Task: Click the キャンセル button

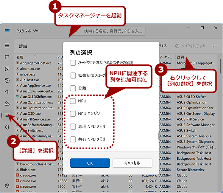Action: (x=133, y=163)
